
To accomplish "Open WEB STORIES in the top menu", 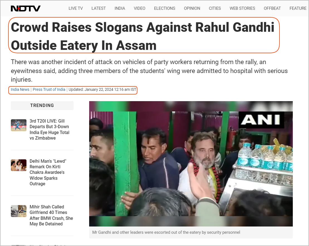I will click(x=242, y=8).
